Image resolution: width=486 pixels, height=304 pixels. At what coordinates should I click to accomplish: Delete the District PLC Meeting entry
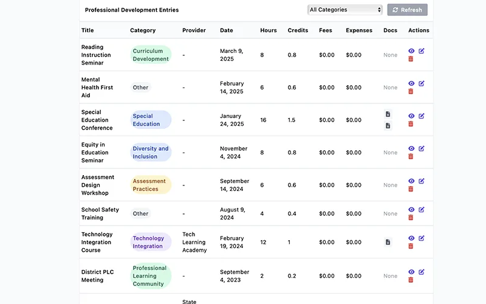pyautogui.click(x=411, y=280)
